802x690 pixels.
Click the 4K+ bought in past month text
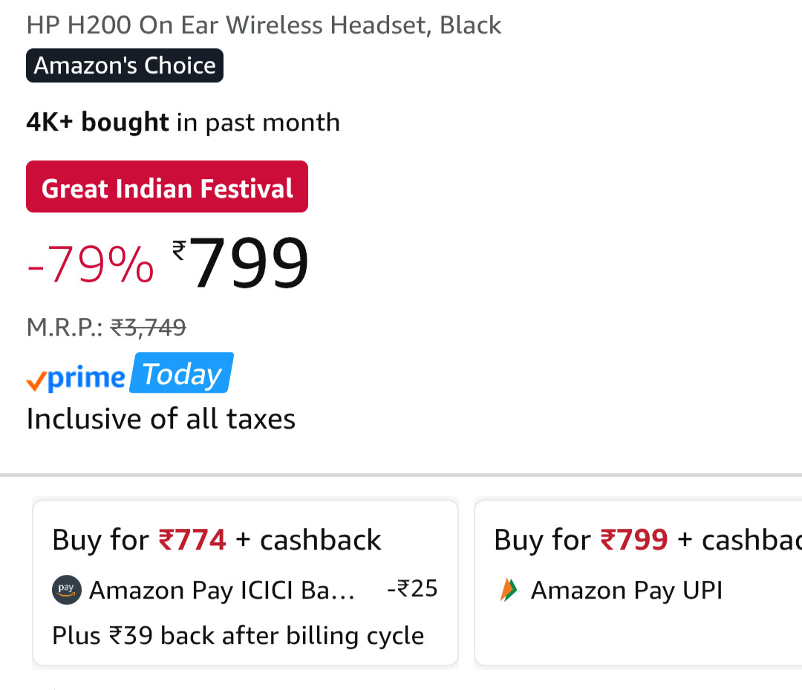click(x=183, y=122)
